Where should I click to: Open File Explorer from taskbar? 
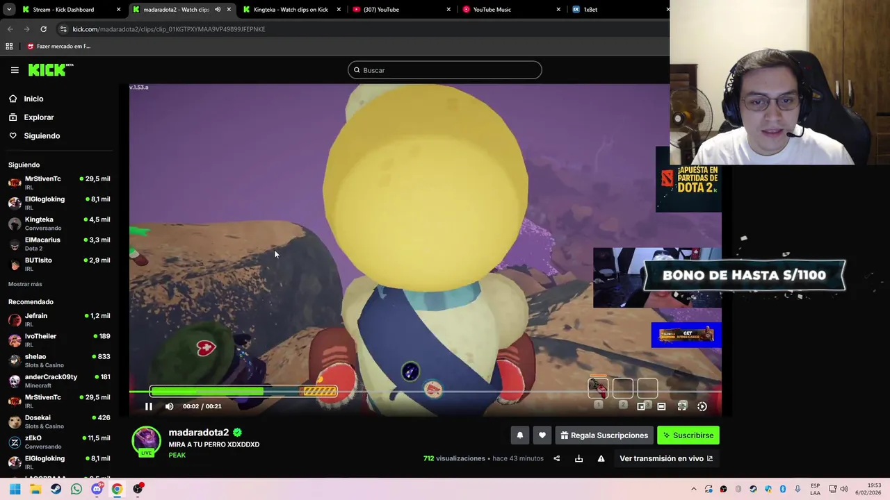point(35,489)
